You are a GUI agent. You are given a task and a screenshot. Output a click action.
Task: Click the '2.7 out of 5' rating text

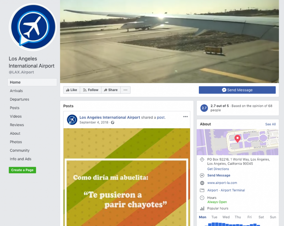tap(220, 106)
